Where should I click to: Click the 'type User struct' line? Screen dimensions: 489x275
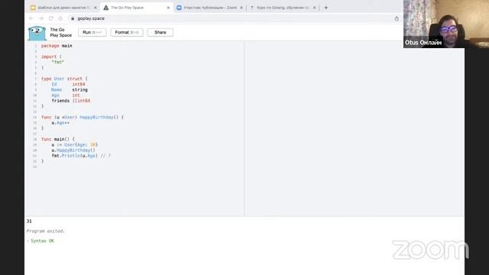(64, 79)
